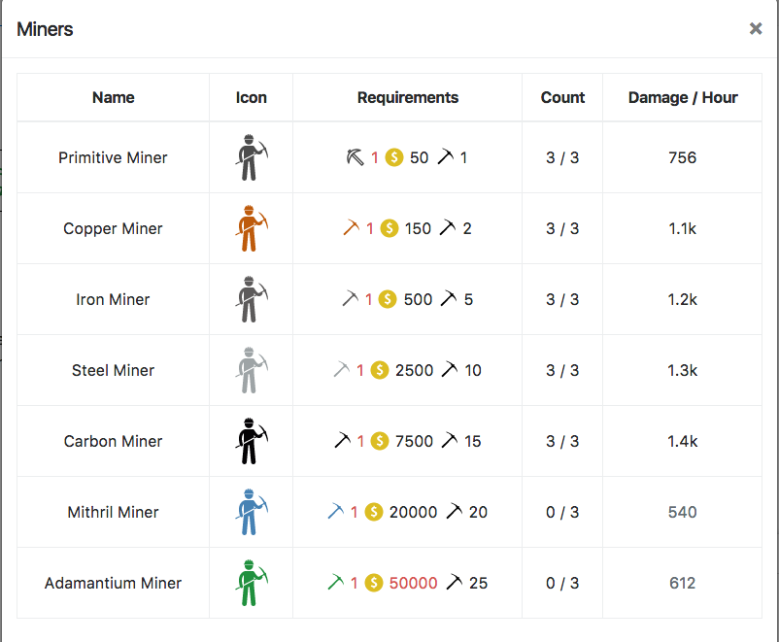This screenshot has width=779, height=642.
Task: Click the blue Mithril Miner icon
Action: click(251, 512)
